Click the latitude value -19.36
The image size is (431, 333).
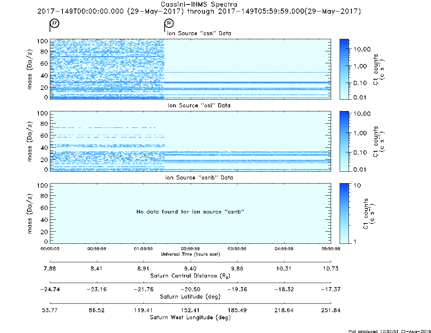(x=237, y=289)
